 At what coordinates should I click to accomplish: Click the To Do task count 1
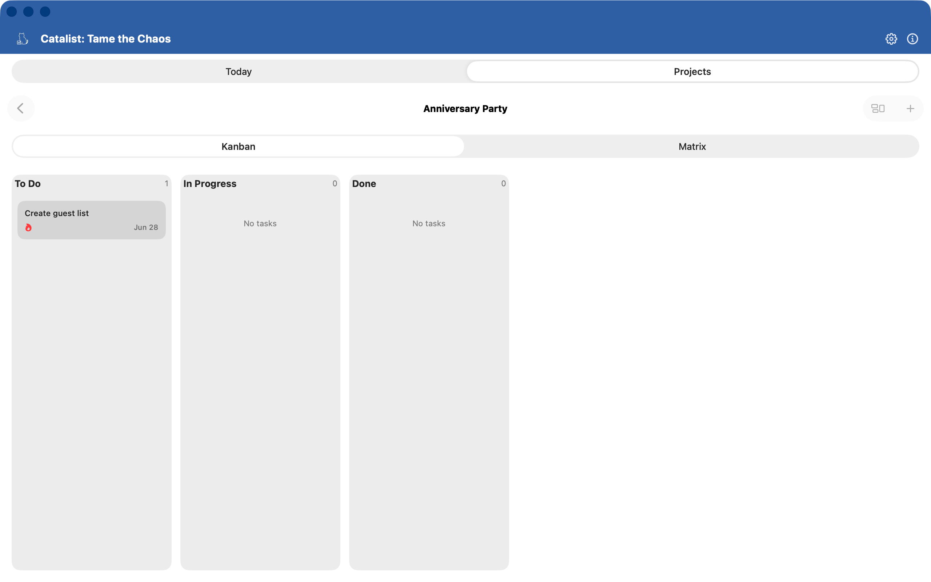tap(166, 184)
